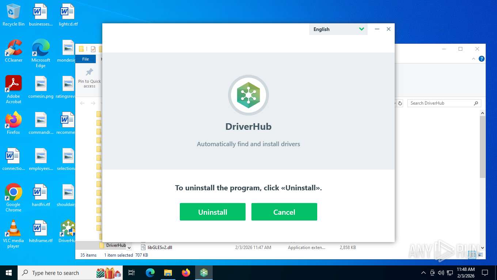Open Firefox from the taskbar
This screenshot has width=497, height=280.
click(x=186, y=273)
